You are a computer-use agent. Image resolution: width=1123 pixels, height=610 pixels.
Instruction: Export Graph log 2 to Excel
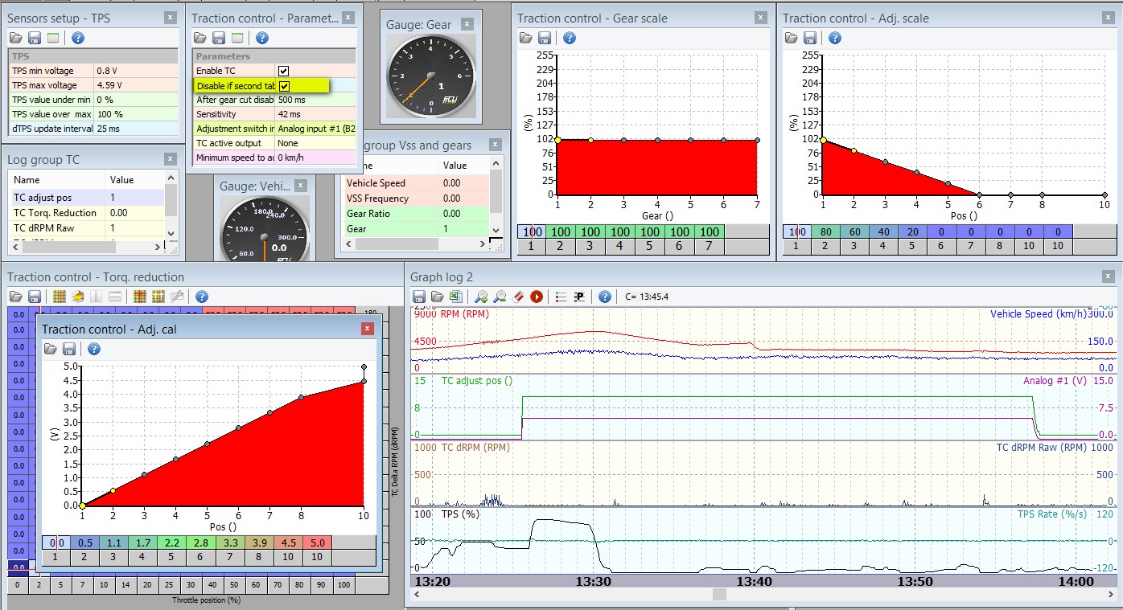click(455, 297)
